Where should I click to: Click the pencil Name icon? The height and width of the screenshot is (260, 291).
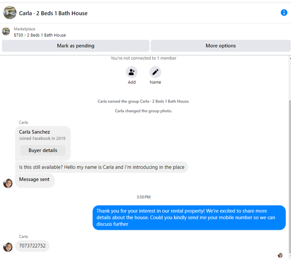(155, 72)
